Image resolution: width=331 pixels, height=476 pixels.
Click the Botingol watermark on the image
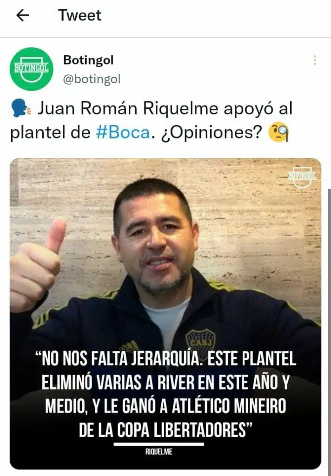pyautogui.click(x=302, y=177)
